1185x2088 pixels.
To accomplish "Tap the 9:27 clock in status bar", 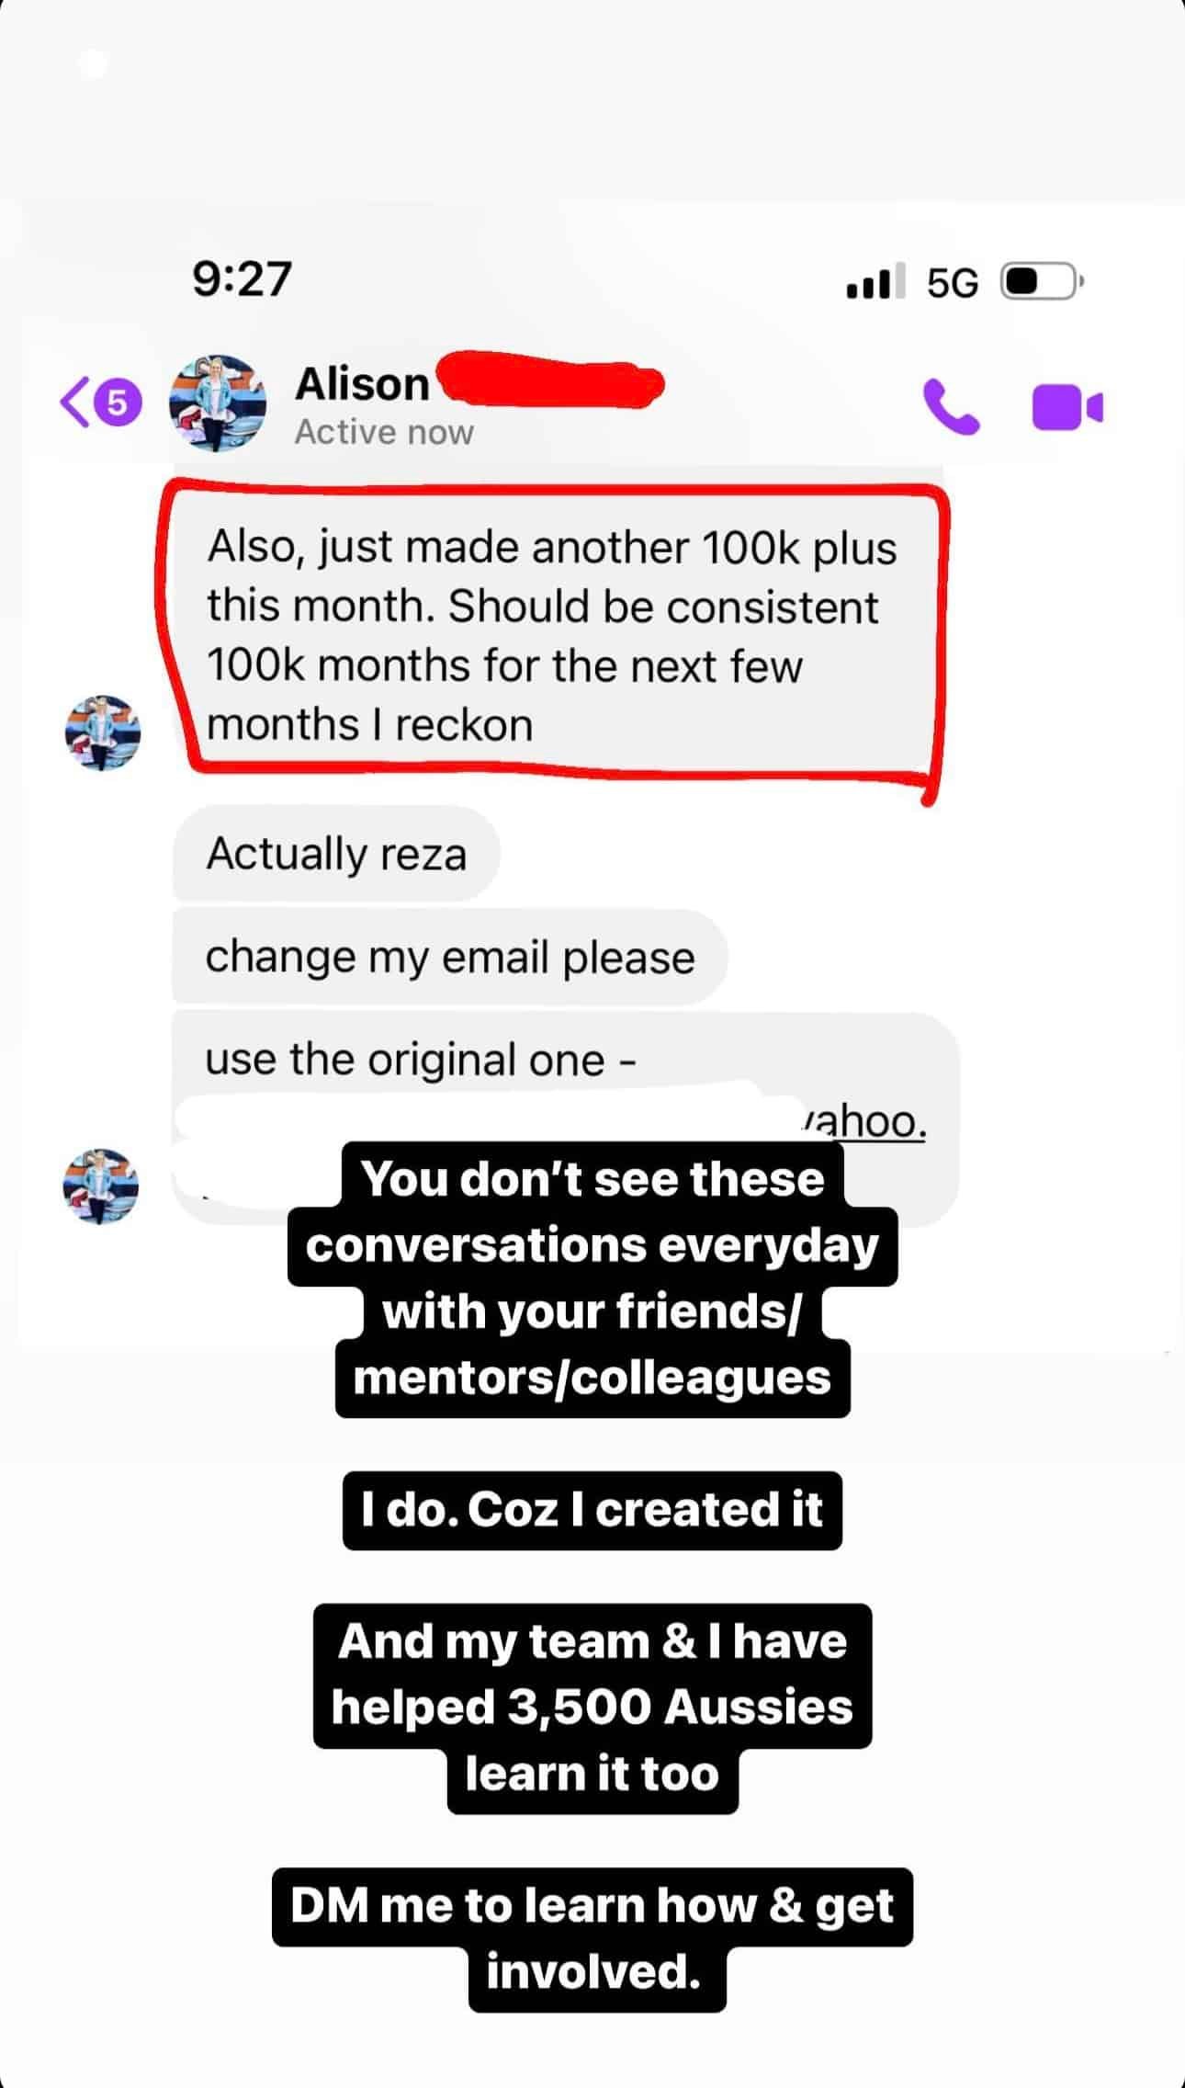I will point(243,278).
